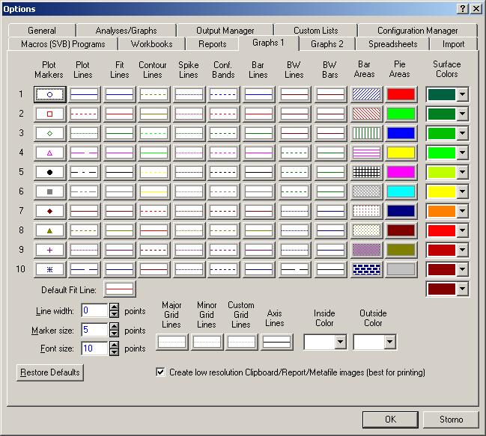Switch to the Output Manager tab
This screenshot has width=486, height=436.
(225, 31)
